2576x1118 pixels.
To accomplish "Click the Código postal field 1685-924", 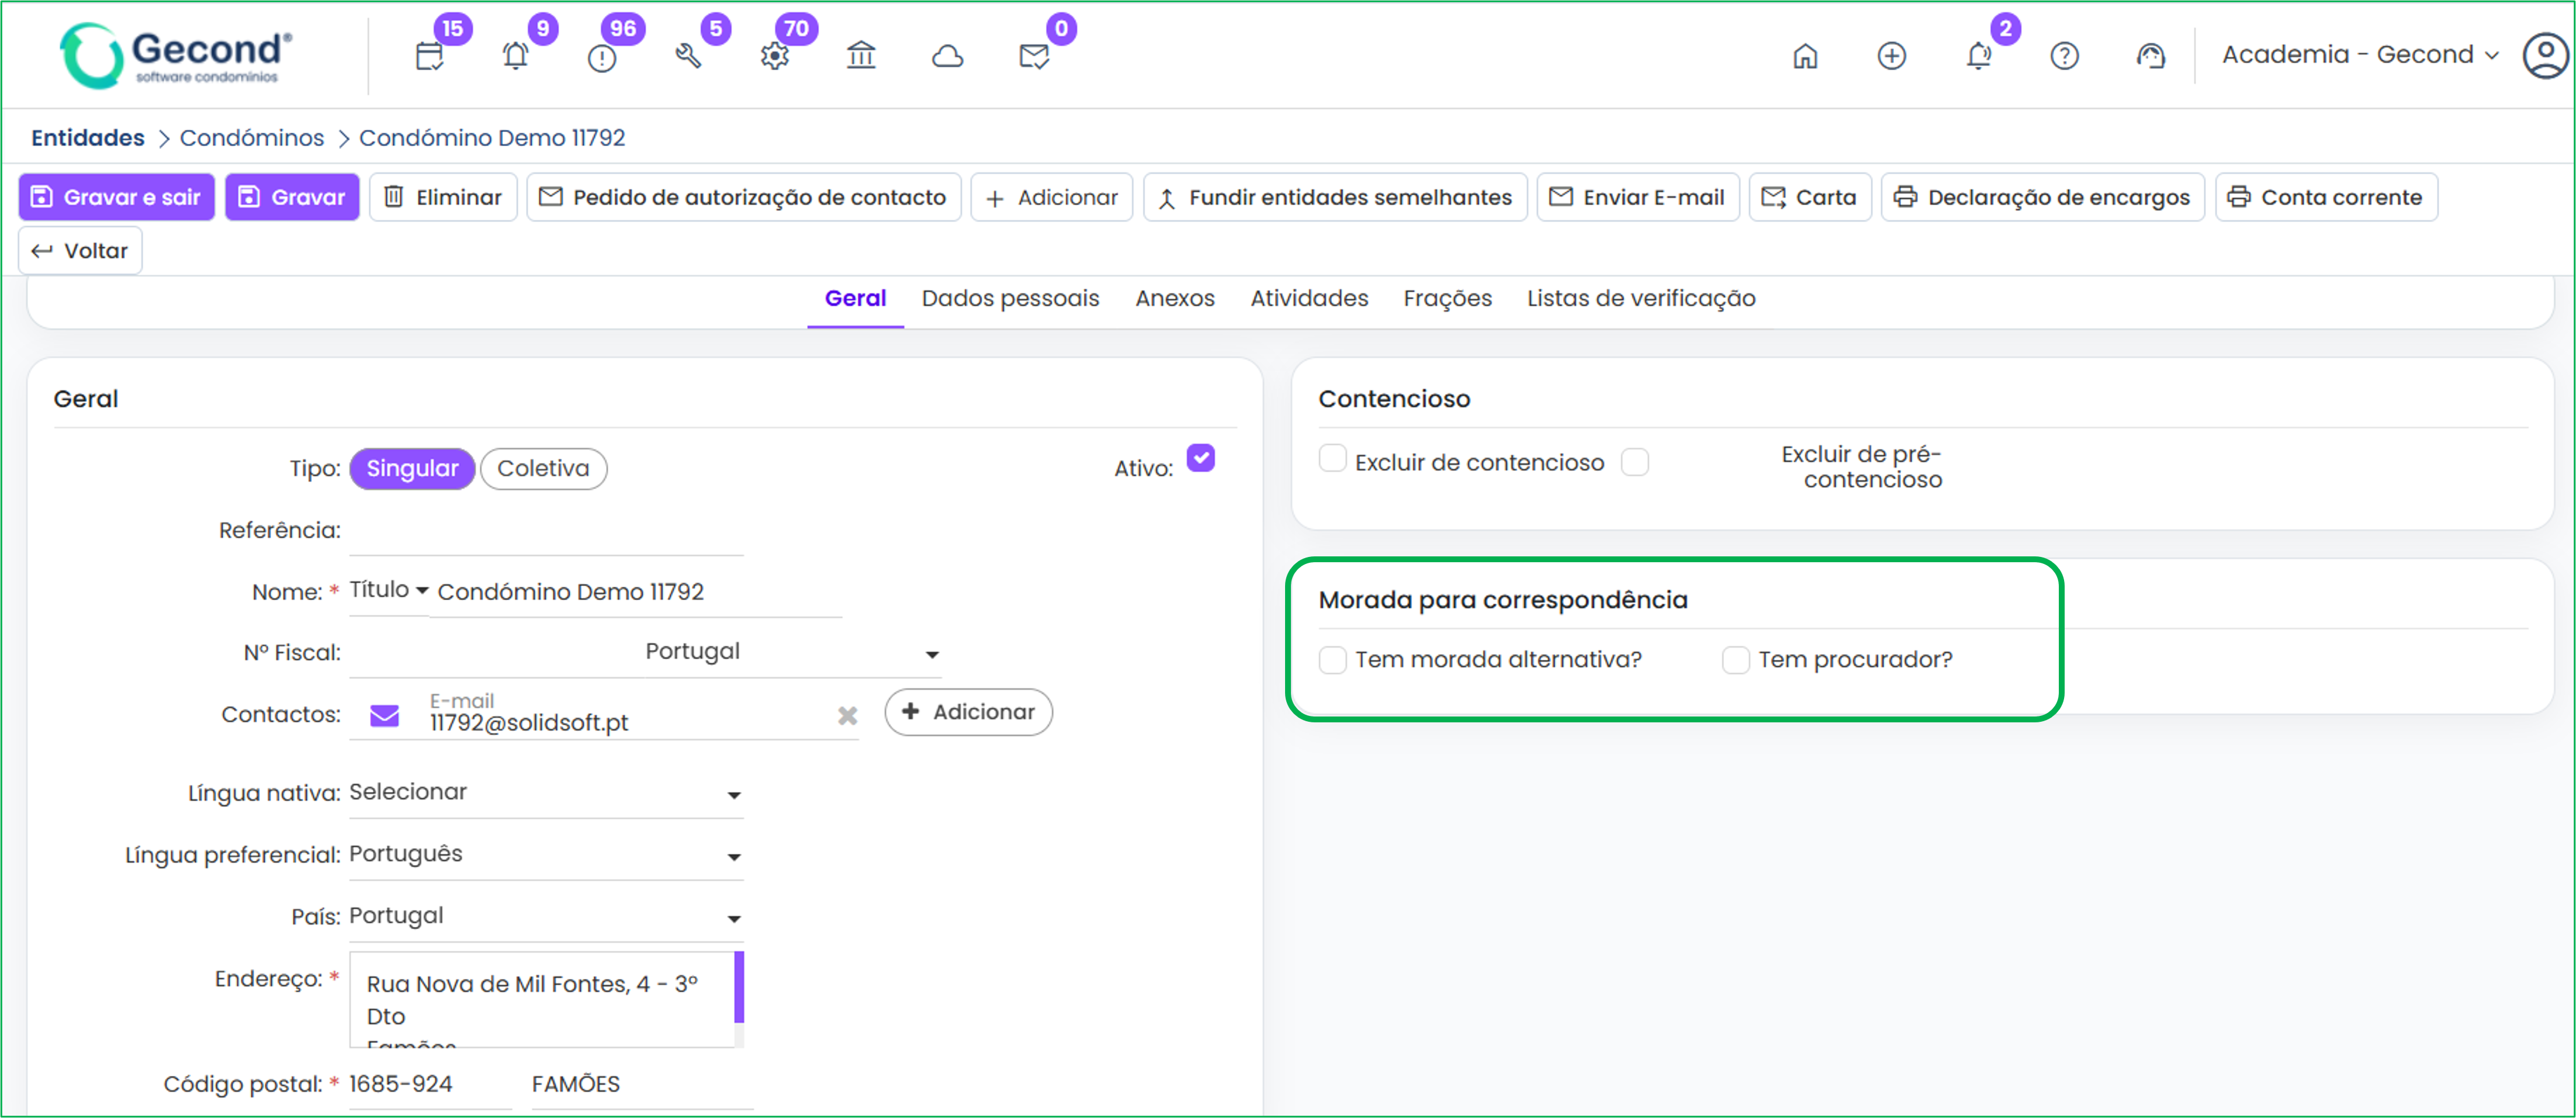I will click(x=430, y=1085).
